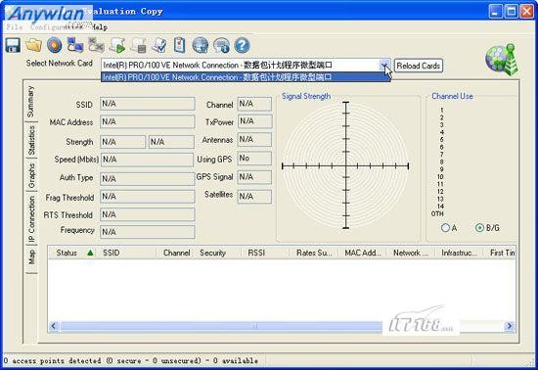Image resolution: width=538 pixels, height=370 pixels.
Task: Select the B/G band radio button
Action: pyautogui.click(x=479, y=227)
